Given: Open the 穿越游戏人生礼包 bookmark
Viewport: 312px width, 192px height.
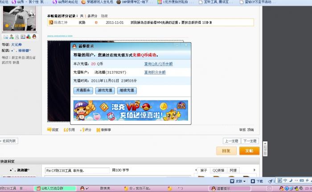Looking at the screenshot, I should pyautogui.click(x=97, y=2).
